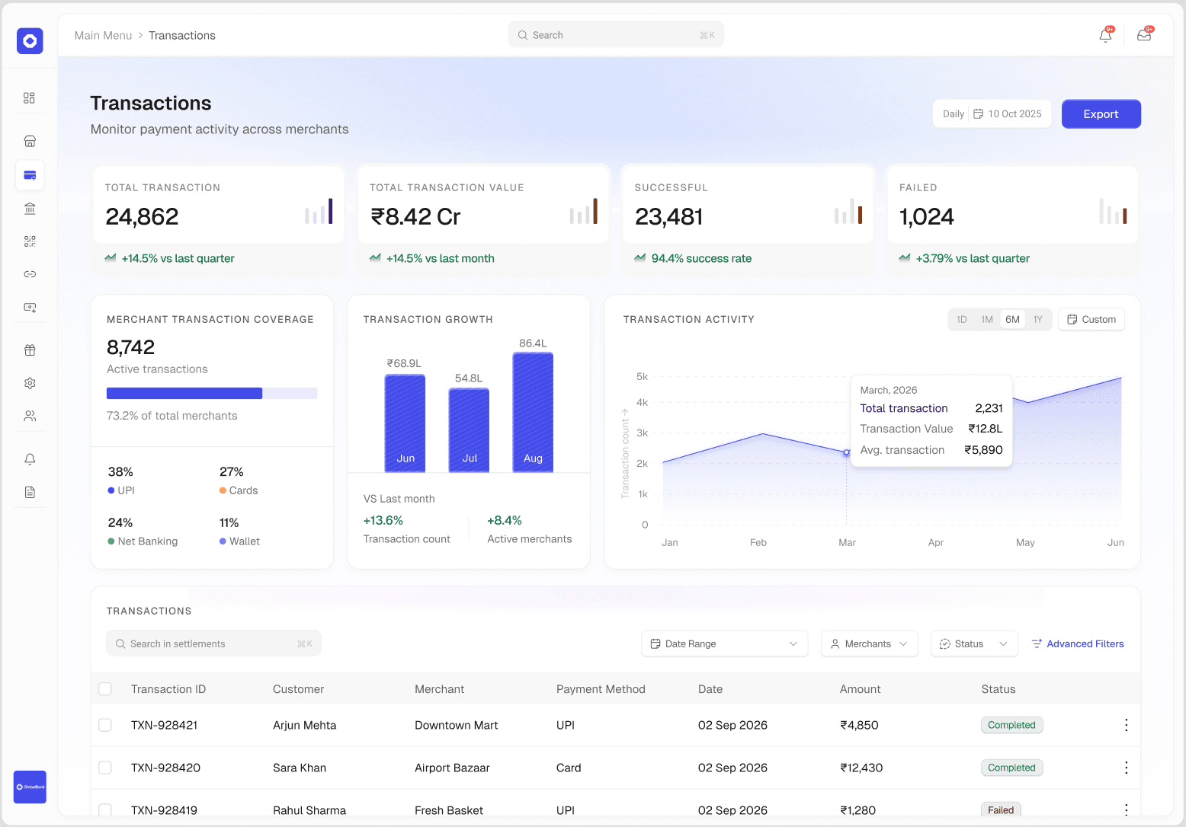1186x827 pixels.
Task: Open the more options for TXN-928420
Action: click(x=1126, y=768)
